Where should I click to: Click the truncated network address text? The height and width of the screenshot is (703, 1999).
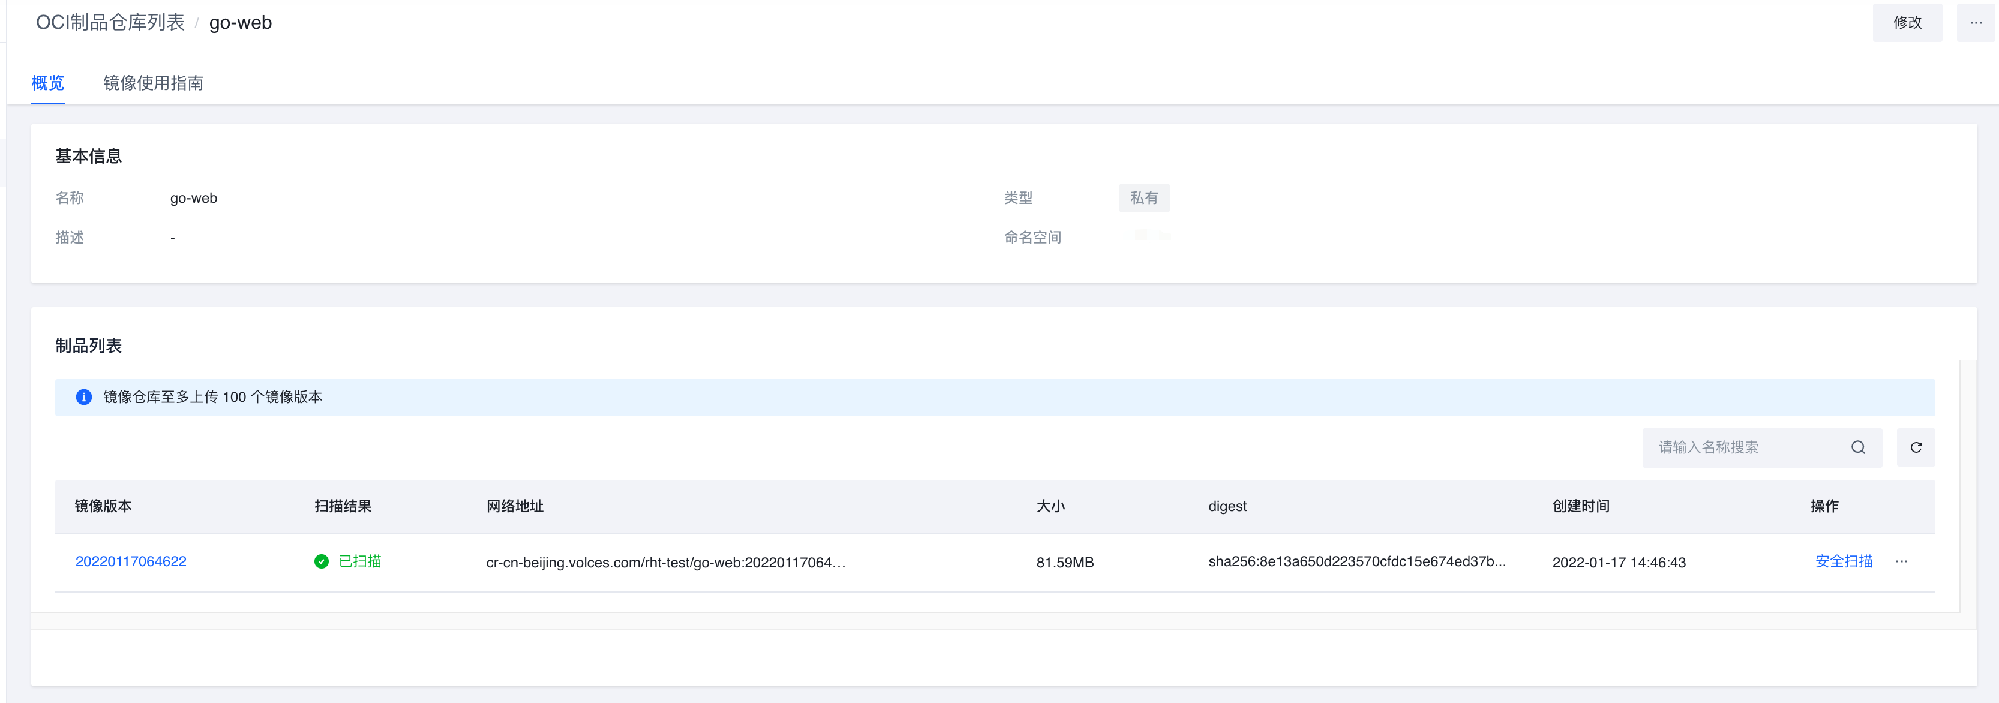pos(665,563)
